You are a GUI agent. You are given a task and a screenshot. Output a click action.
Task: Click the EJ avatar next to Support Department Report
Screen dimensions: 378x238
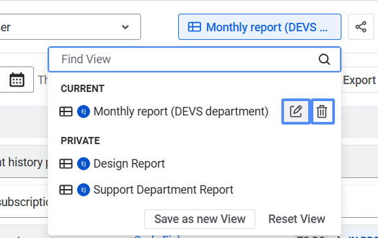pyautogui.click(x=84, y=190)
